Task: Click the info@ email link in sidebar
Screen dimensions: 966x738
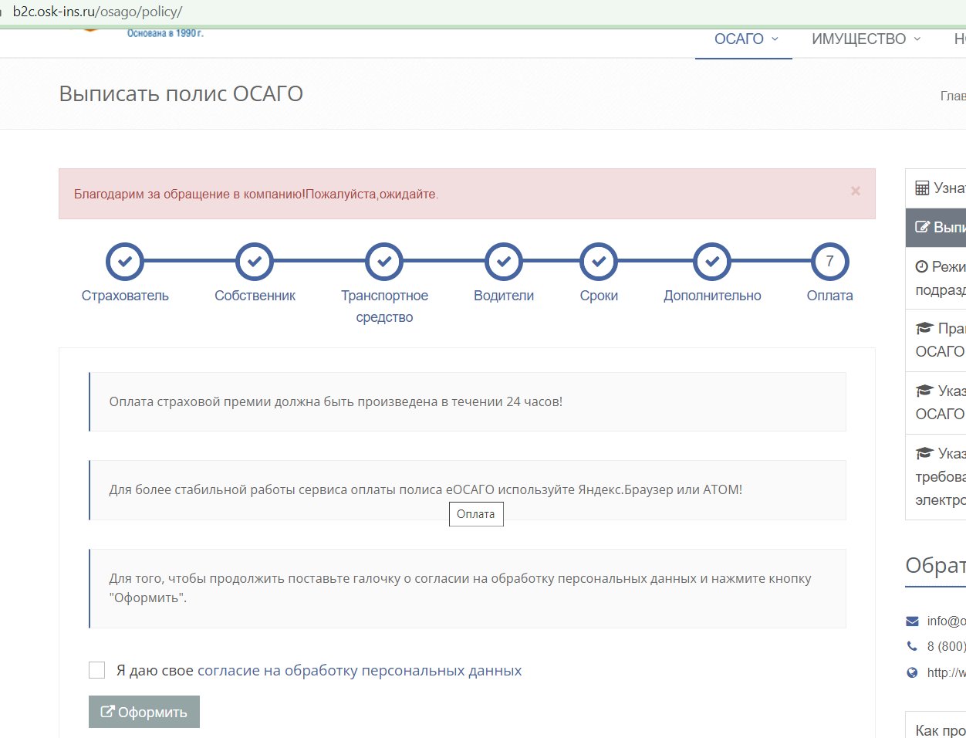Action: pos(946,621)
